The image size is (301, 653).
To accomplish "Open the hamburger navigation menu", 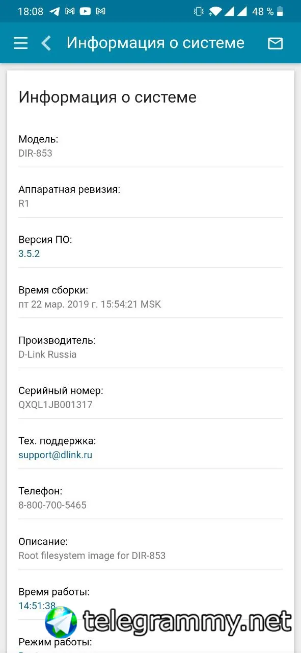I will 20,43.
